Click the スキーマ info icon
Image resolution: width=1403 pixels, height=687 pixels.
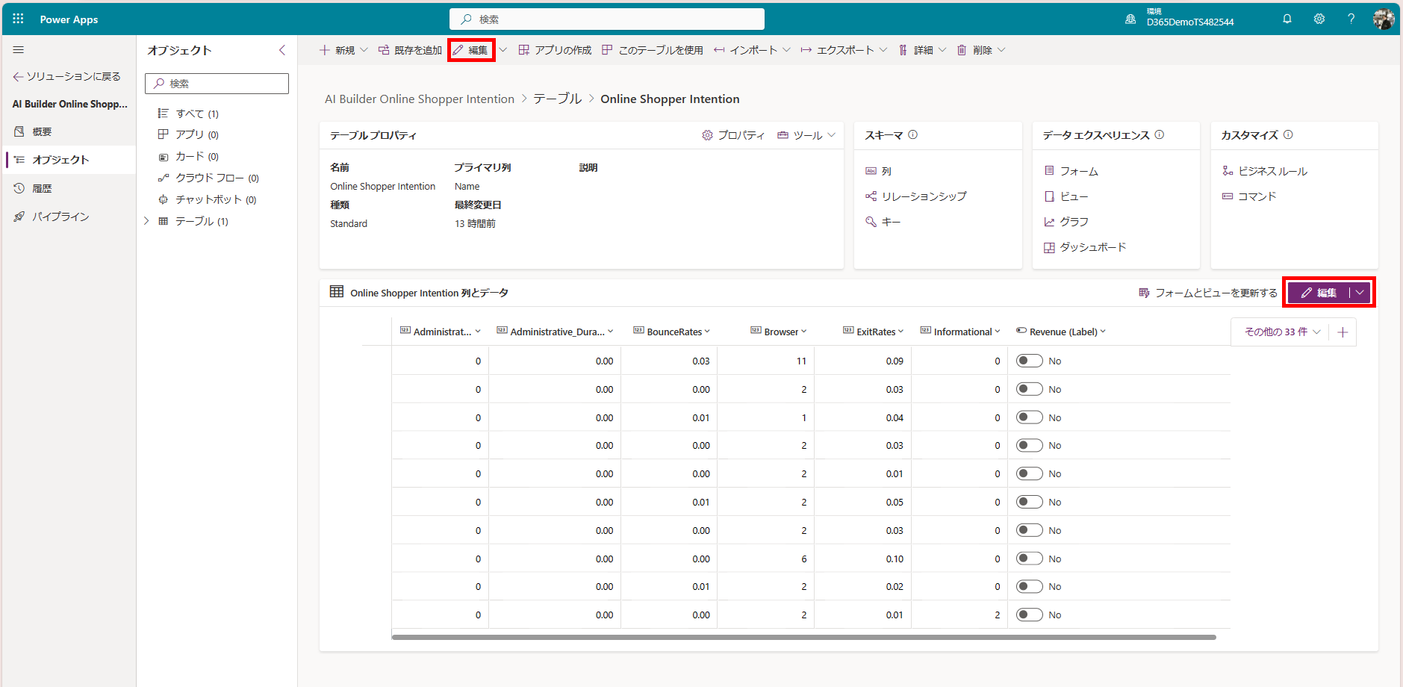(x=913, y=135)
